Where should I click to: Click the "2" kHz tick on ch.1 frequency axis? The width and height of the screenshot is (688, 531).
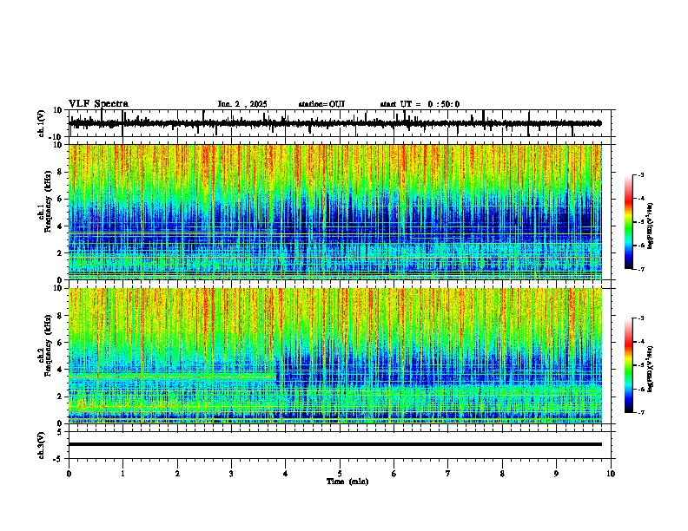tap(60, 253)
